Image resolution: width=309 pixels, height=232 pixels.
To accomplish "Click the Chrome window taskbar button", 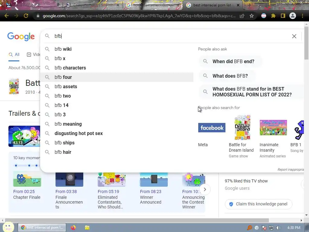I will (42, 227).
